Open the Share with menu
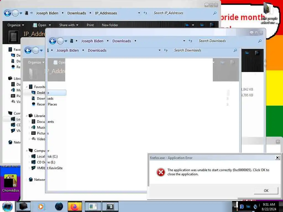The width and height of the screenshot is (283, 212). click(69, 25)
